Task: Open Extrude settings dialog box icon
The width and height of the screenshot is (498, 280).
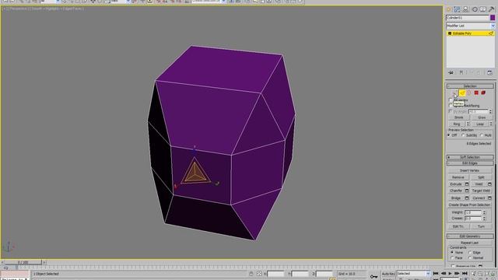Action: click(x=467, y=184)
